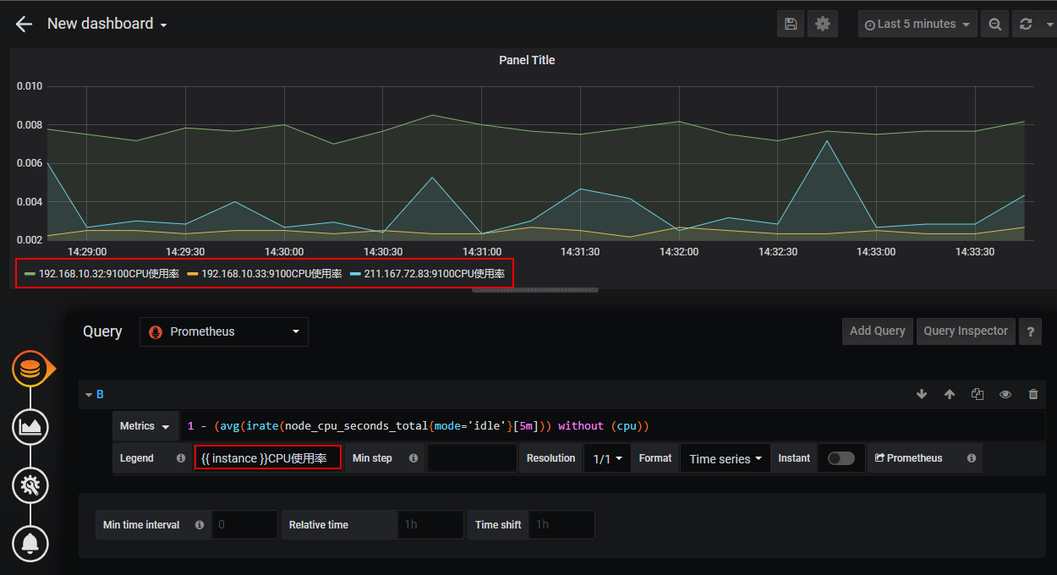Click the question mark help button

pyautogui.click(x=1030, y=331)
